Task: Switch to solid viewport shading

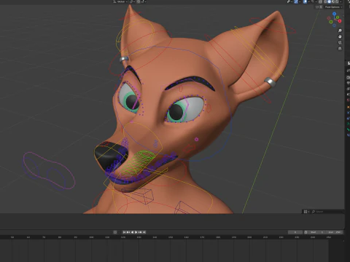Action: click(x=329, y=1)
